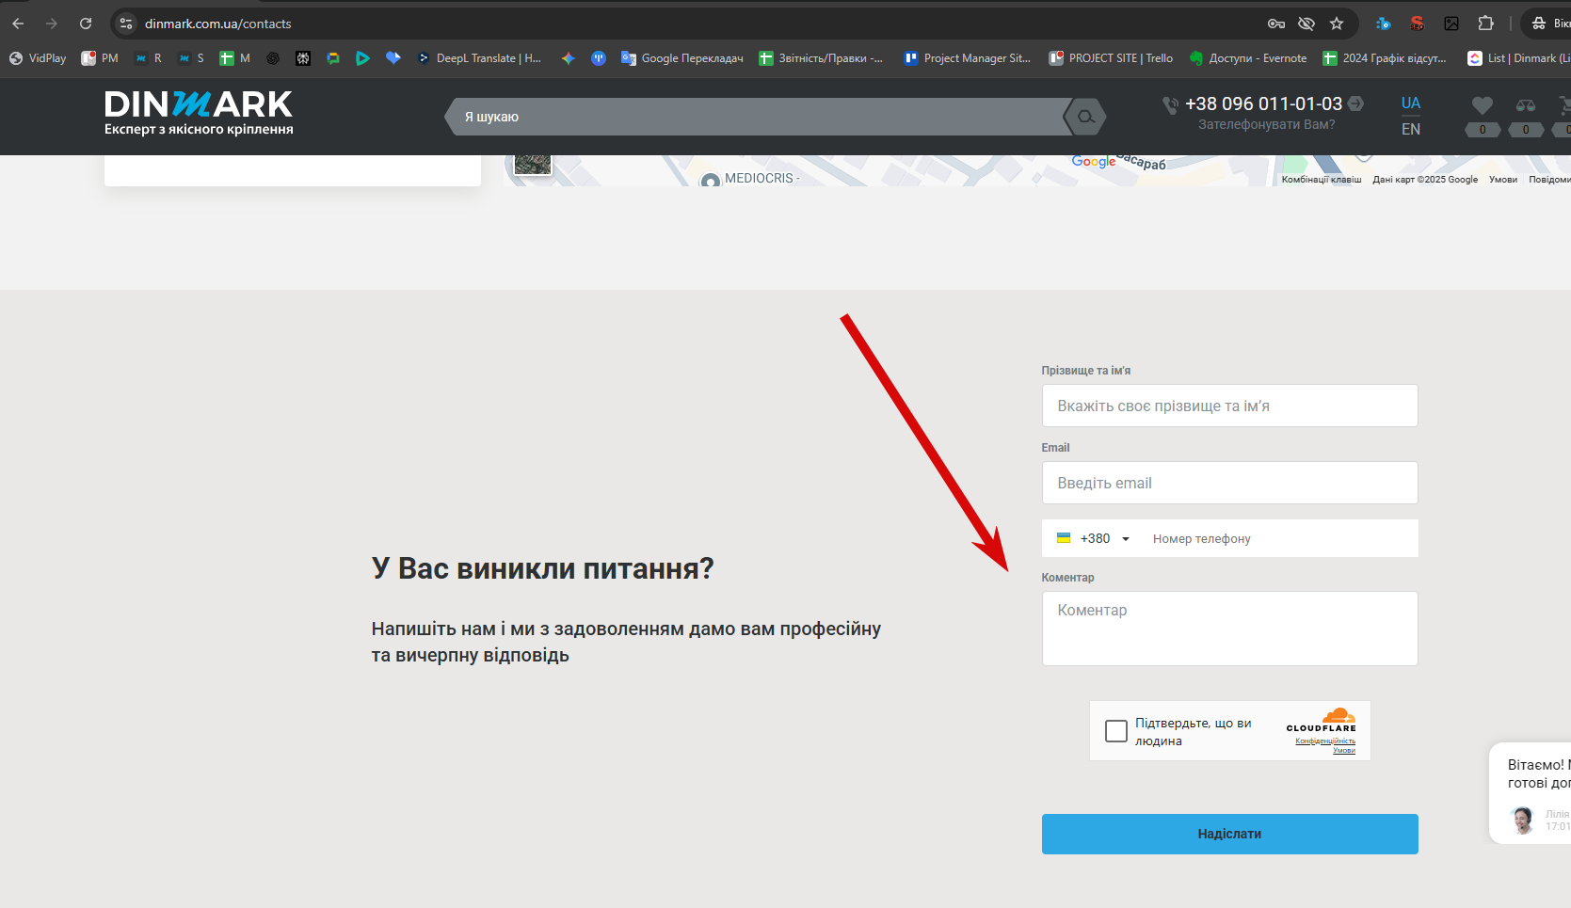Open the favorites heart icon
The image size is (1571, 908).
coord(1483,105)
